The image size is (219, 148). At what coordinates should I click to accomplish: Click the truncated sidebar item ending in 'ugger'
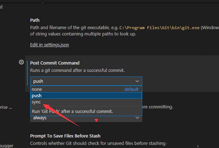(x=6, y=144)
